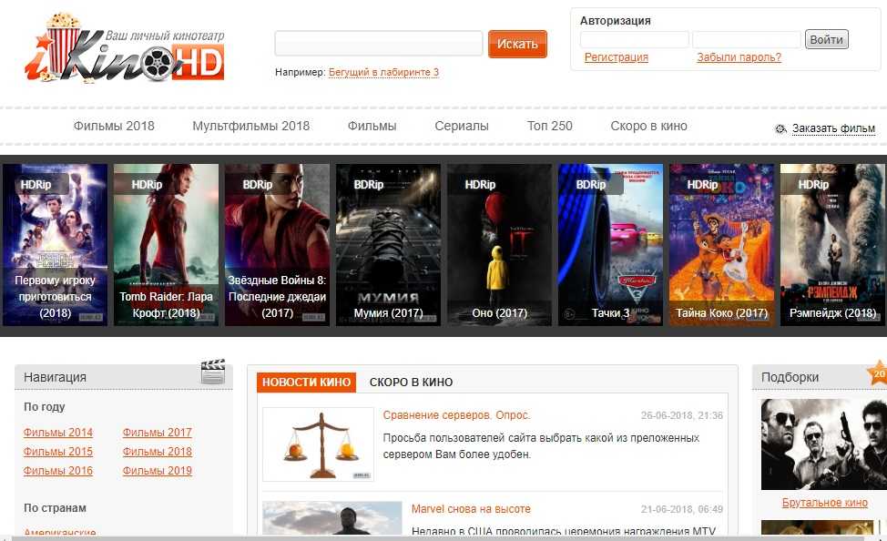Go to the Фильмы menu section
This screenshot has height=541, width=887.
[x=372, y=126]
